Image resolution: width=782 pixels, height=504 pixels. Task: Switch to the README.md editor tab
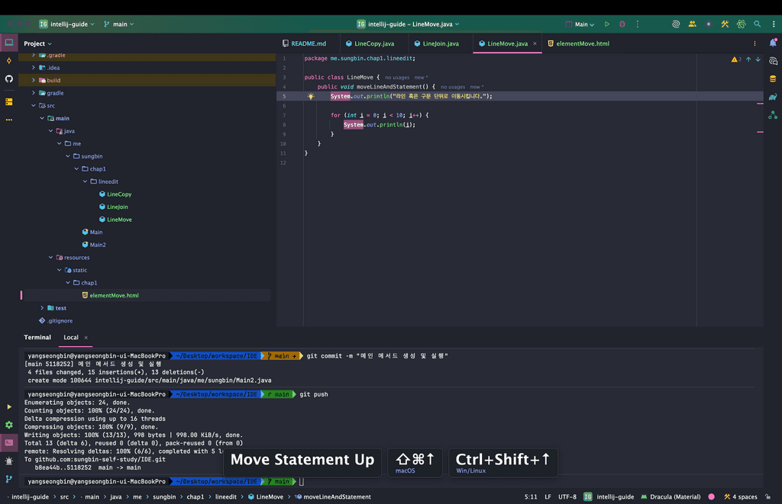(x=309, y=44)
